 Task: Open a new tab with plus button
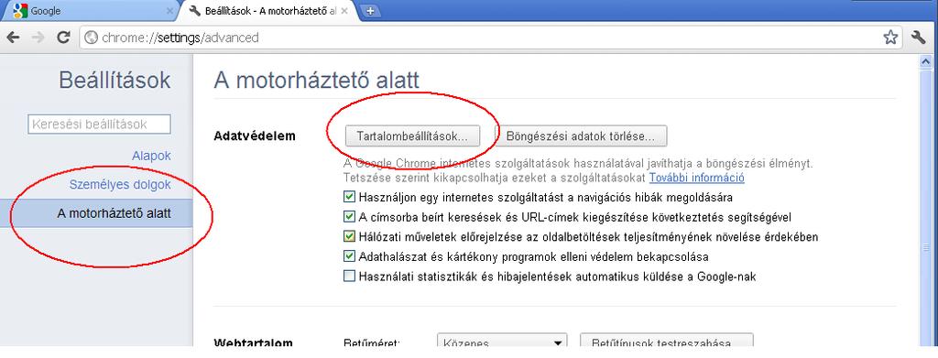point(370,11)
